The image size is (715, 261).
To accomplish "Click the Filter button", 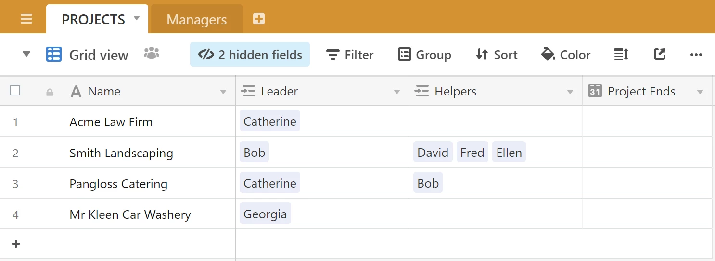I will coord(350,55).
